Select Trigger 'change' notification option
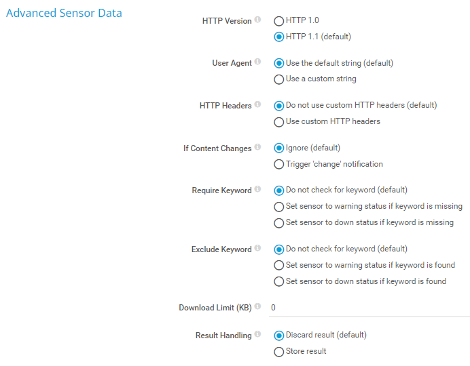The height and width of the screenshot is (366, 470). pyautogui.click(x=279, y=165)
